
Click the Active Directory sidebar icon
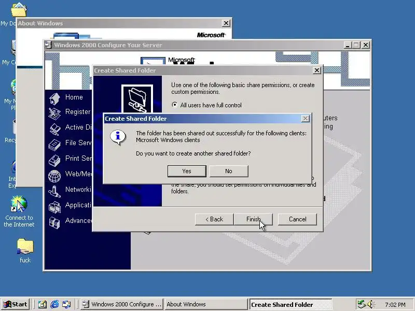pyautogui.click(x=54, y=129)
